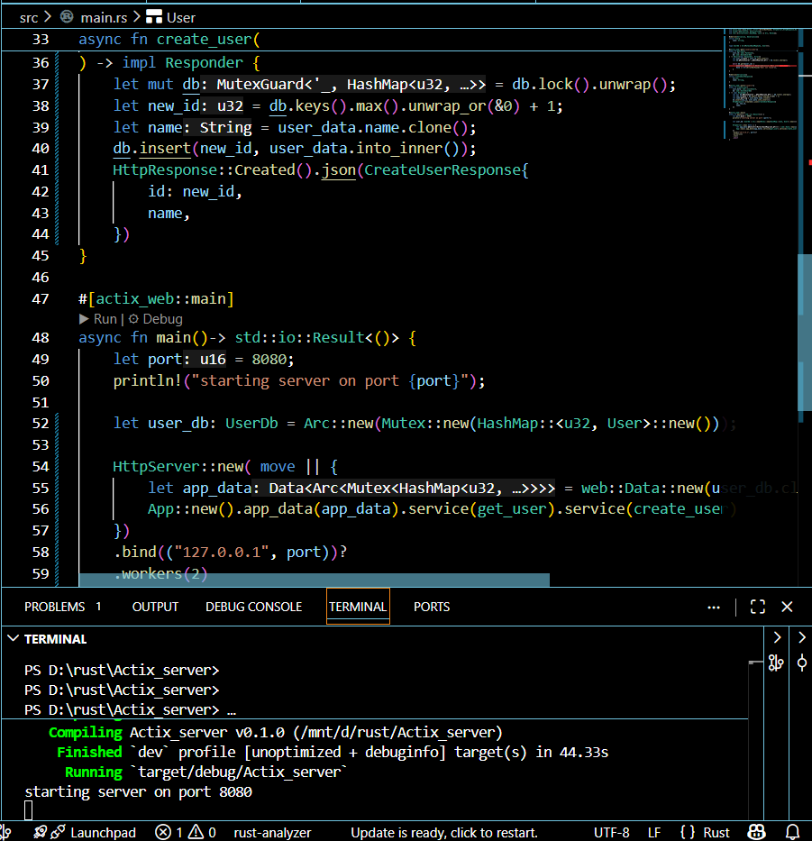
Task: Click 'Update is ready, click to restart'
Action: tap(443, 832)
